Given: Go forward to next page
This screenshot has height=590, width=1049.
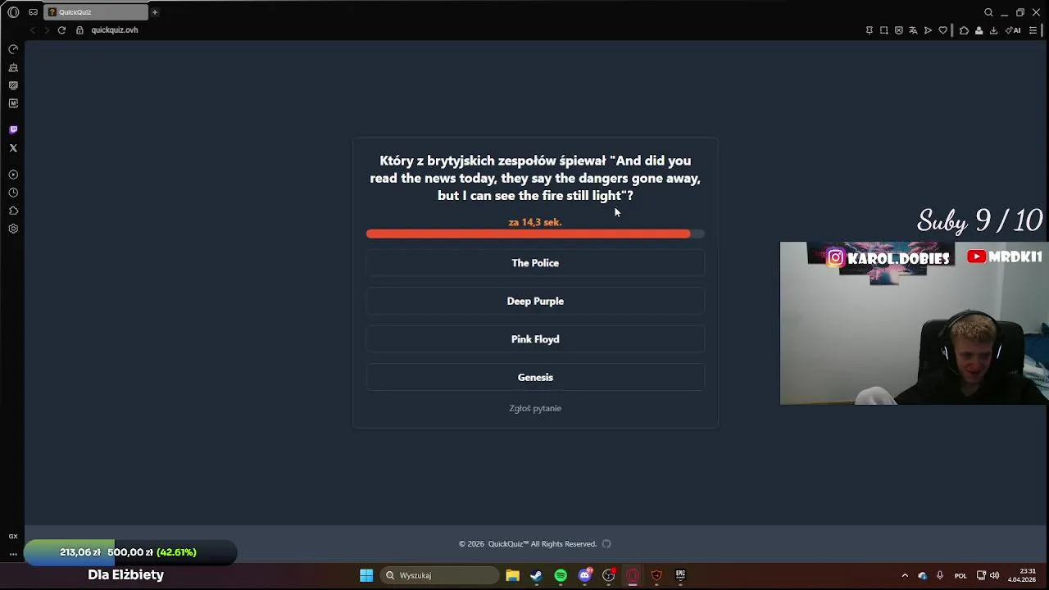Looking at the screenshot, I should click(47, 30).
